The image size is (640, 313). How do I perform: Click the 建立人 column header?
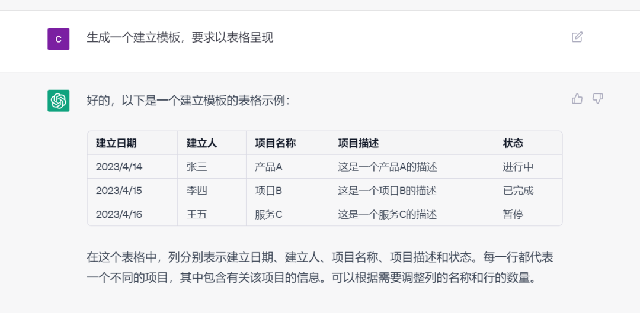coord(201,143)
